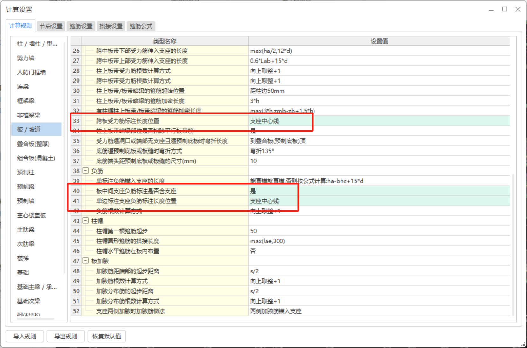Screen dimensions: 527x348
Task: Click the 0.6*Lab+15*d value in row 27
Action: 379,61
